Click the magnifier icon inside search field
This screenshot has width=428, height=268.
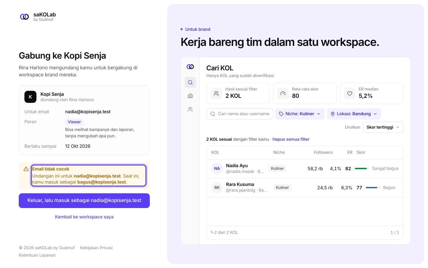(x=213, y=114)
